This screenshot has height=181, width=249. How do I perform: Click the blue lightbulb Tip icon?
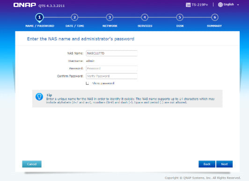[39, 97]
